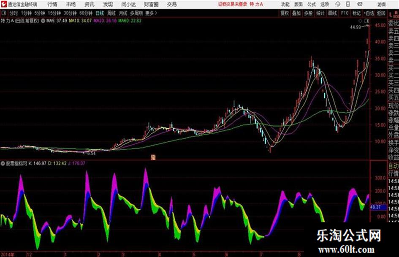The height and width of the screenshot is (257, 399).
Task: Open the 版面 menu
Action: pos(299,4)
